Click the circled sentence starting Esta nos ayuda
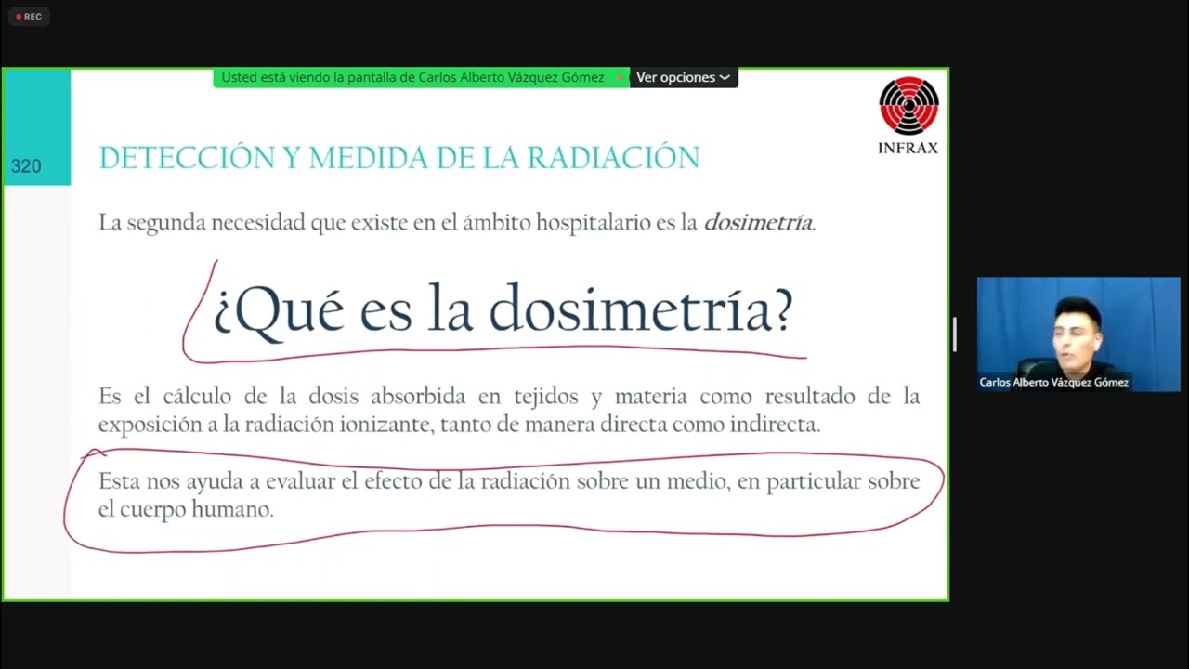1189x669 pixels. pyautogui.click(x=509, y=494)
